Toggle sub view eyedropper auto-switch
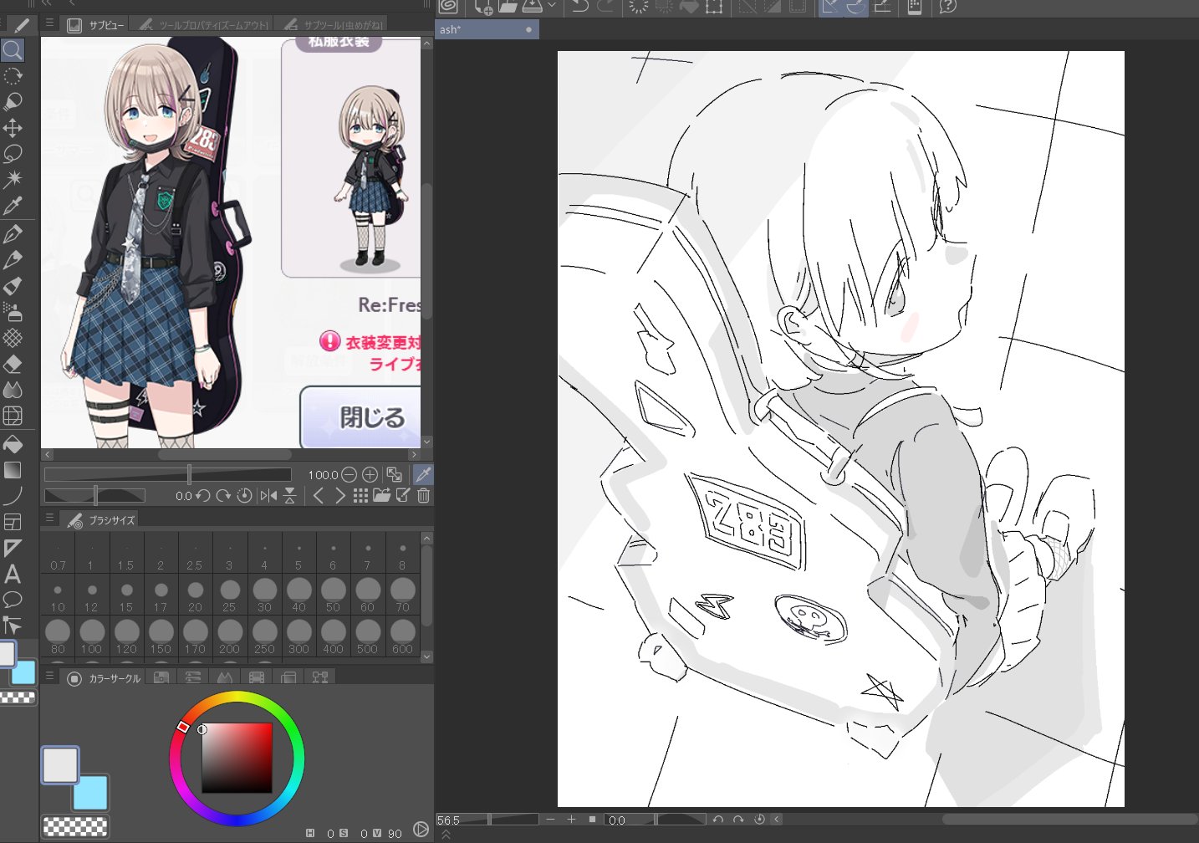1199x843 pixels. pos(423,474)
